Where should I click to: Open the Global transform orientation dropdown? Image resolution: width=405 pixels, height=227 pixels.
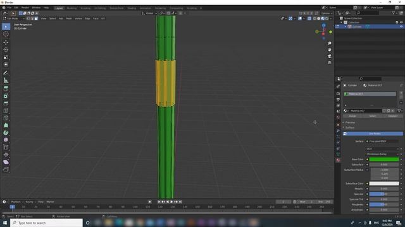tap(149, 13)
